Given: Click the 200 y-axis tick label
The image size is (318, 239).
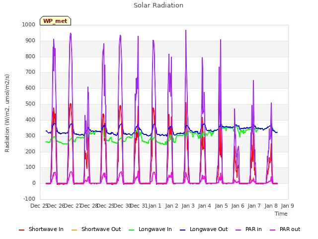Looking at the screenshot, I should pyautogui.click(x=30, y=151).
